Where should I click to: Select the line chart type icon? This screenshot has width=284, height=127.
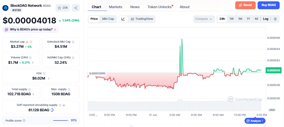pyautogui.click(x=123, y=19)
